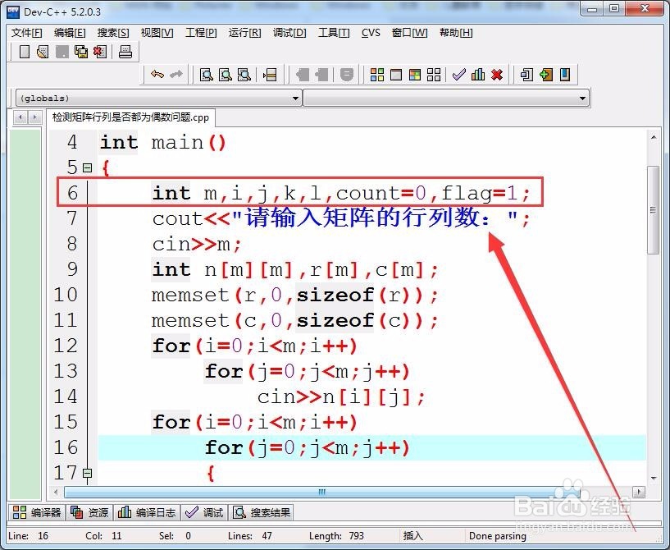The width and height of the screenshot is (670, 550).
Task: Click the Open file toolbar icon
Action: pos(43,52)
